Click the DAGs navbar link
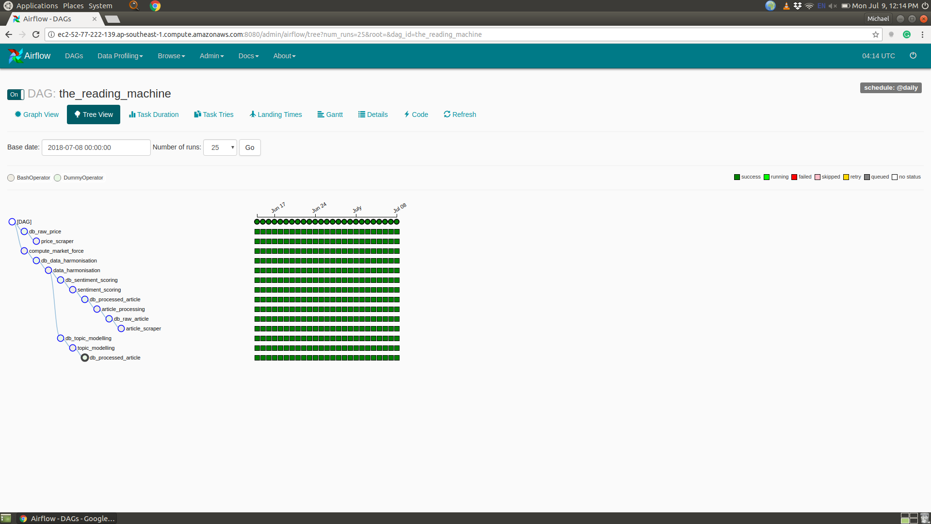The height and width of the screenshot is (524, 931). [x=74, y=56]
